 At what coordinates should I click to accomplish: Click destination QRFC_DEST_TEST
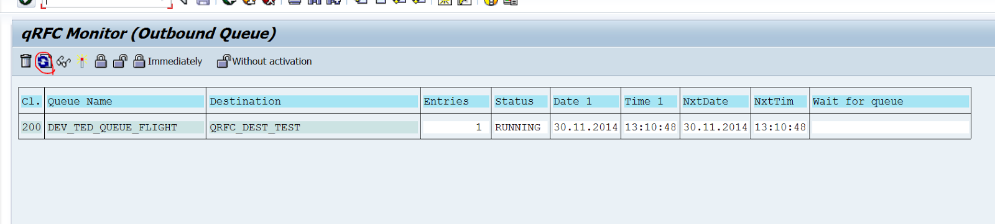(313, 127)
